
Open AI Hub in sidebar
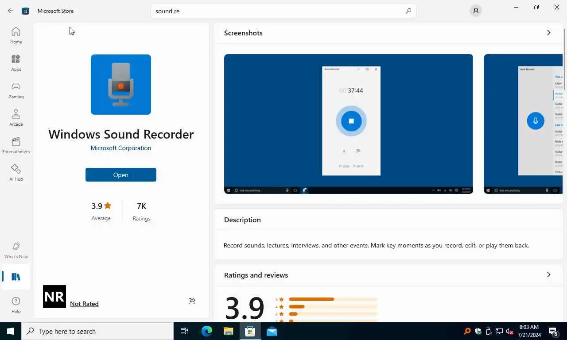click(x=16, y=173)
